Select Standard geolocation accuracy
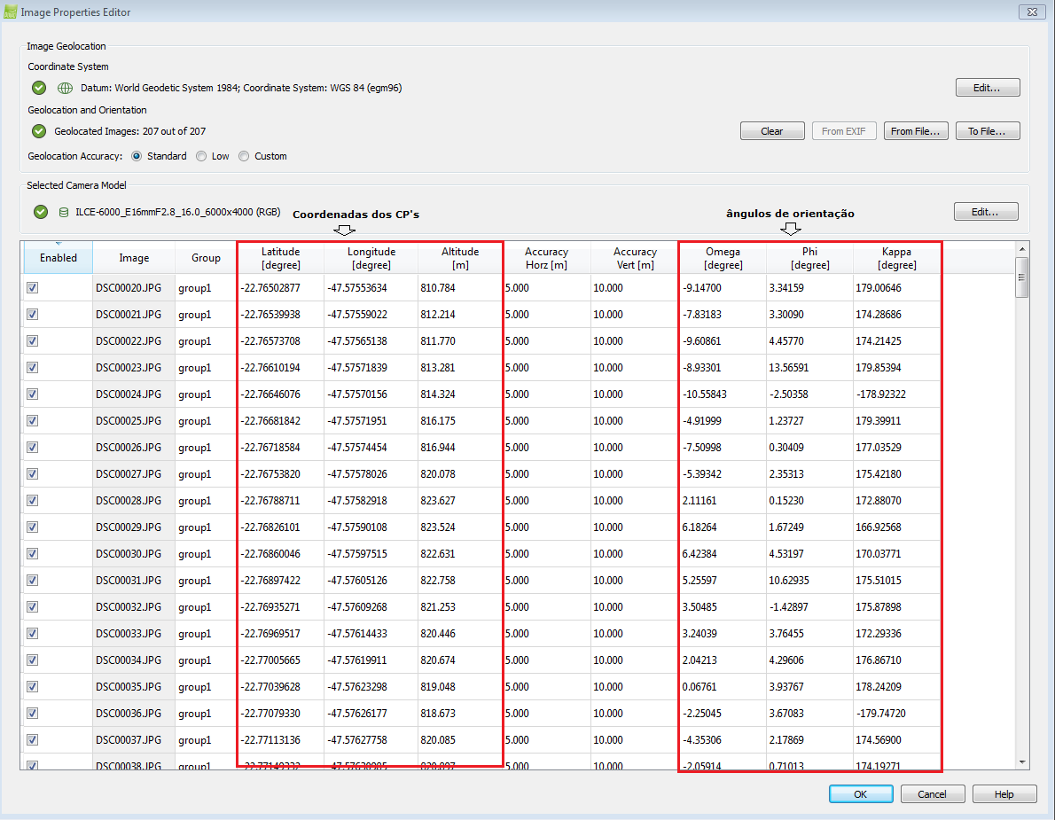The width and height of the screenshot is (1055, 820). point(137,156)
